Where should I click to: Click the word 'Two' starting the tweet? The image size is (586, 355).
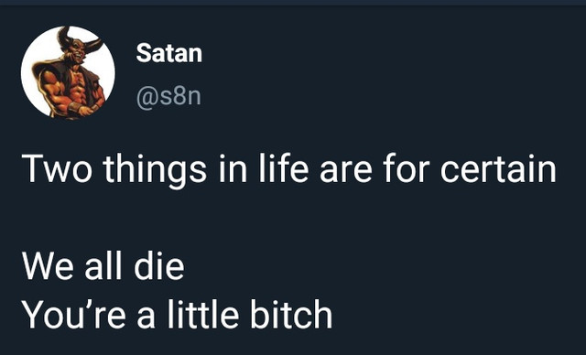(57, 168)
